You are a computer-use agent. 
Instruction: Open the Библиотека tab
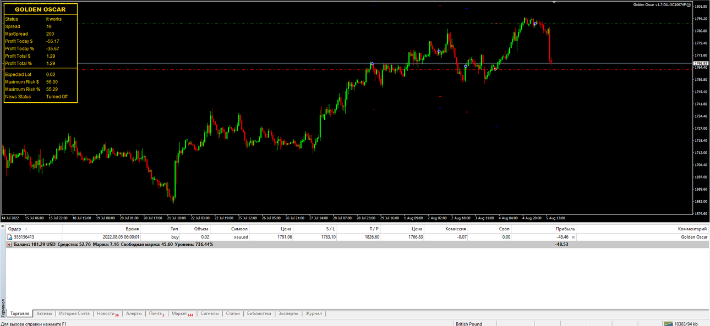(259, 313)
